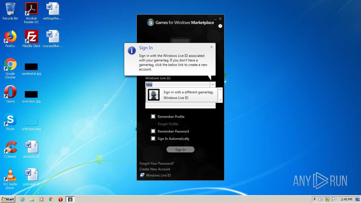Expand the Windows Live ID dropdown arrow

click(213, 85)
